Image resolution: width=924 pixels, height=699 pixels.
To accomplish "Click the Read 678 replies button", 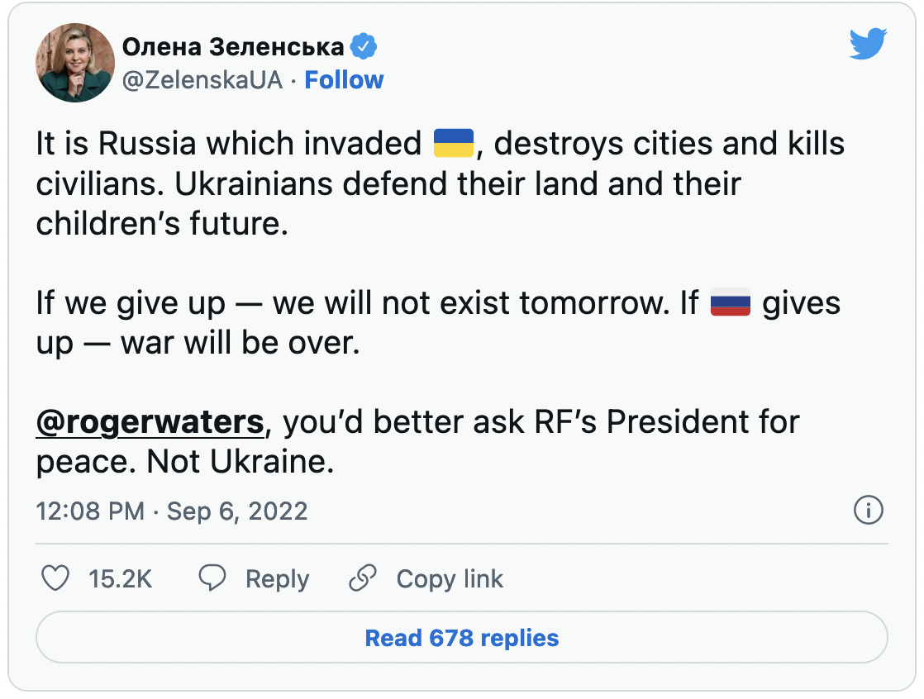I will tap(461, 638).
